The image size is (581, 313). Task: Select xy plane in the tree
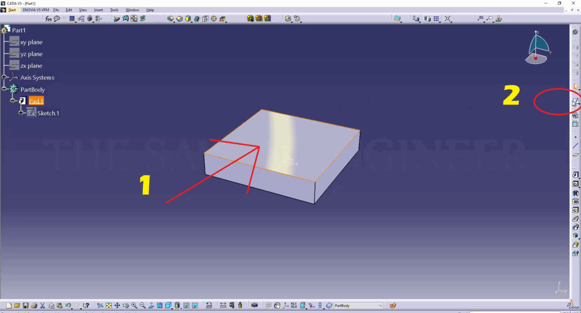[x=31, y=42]
